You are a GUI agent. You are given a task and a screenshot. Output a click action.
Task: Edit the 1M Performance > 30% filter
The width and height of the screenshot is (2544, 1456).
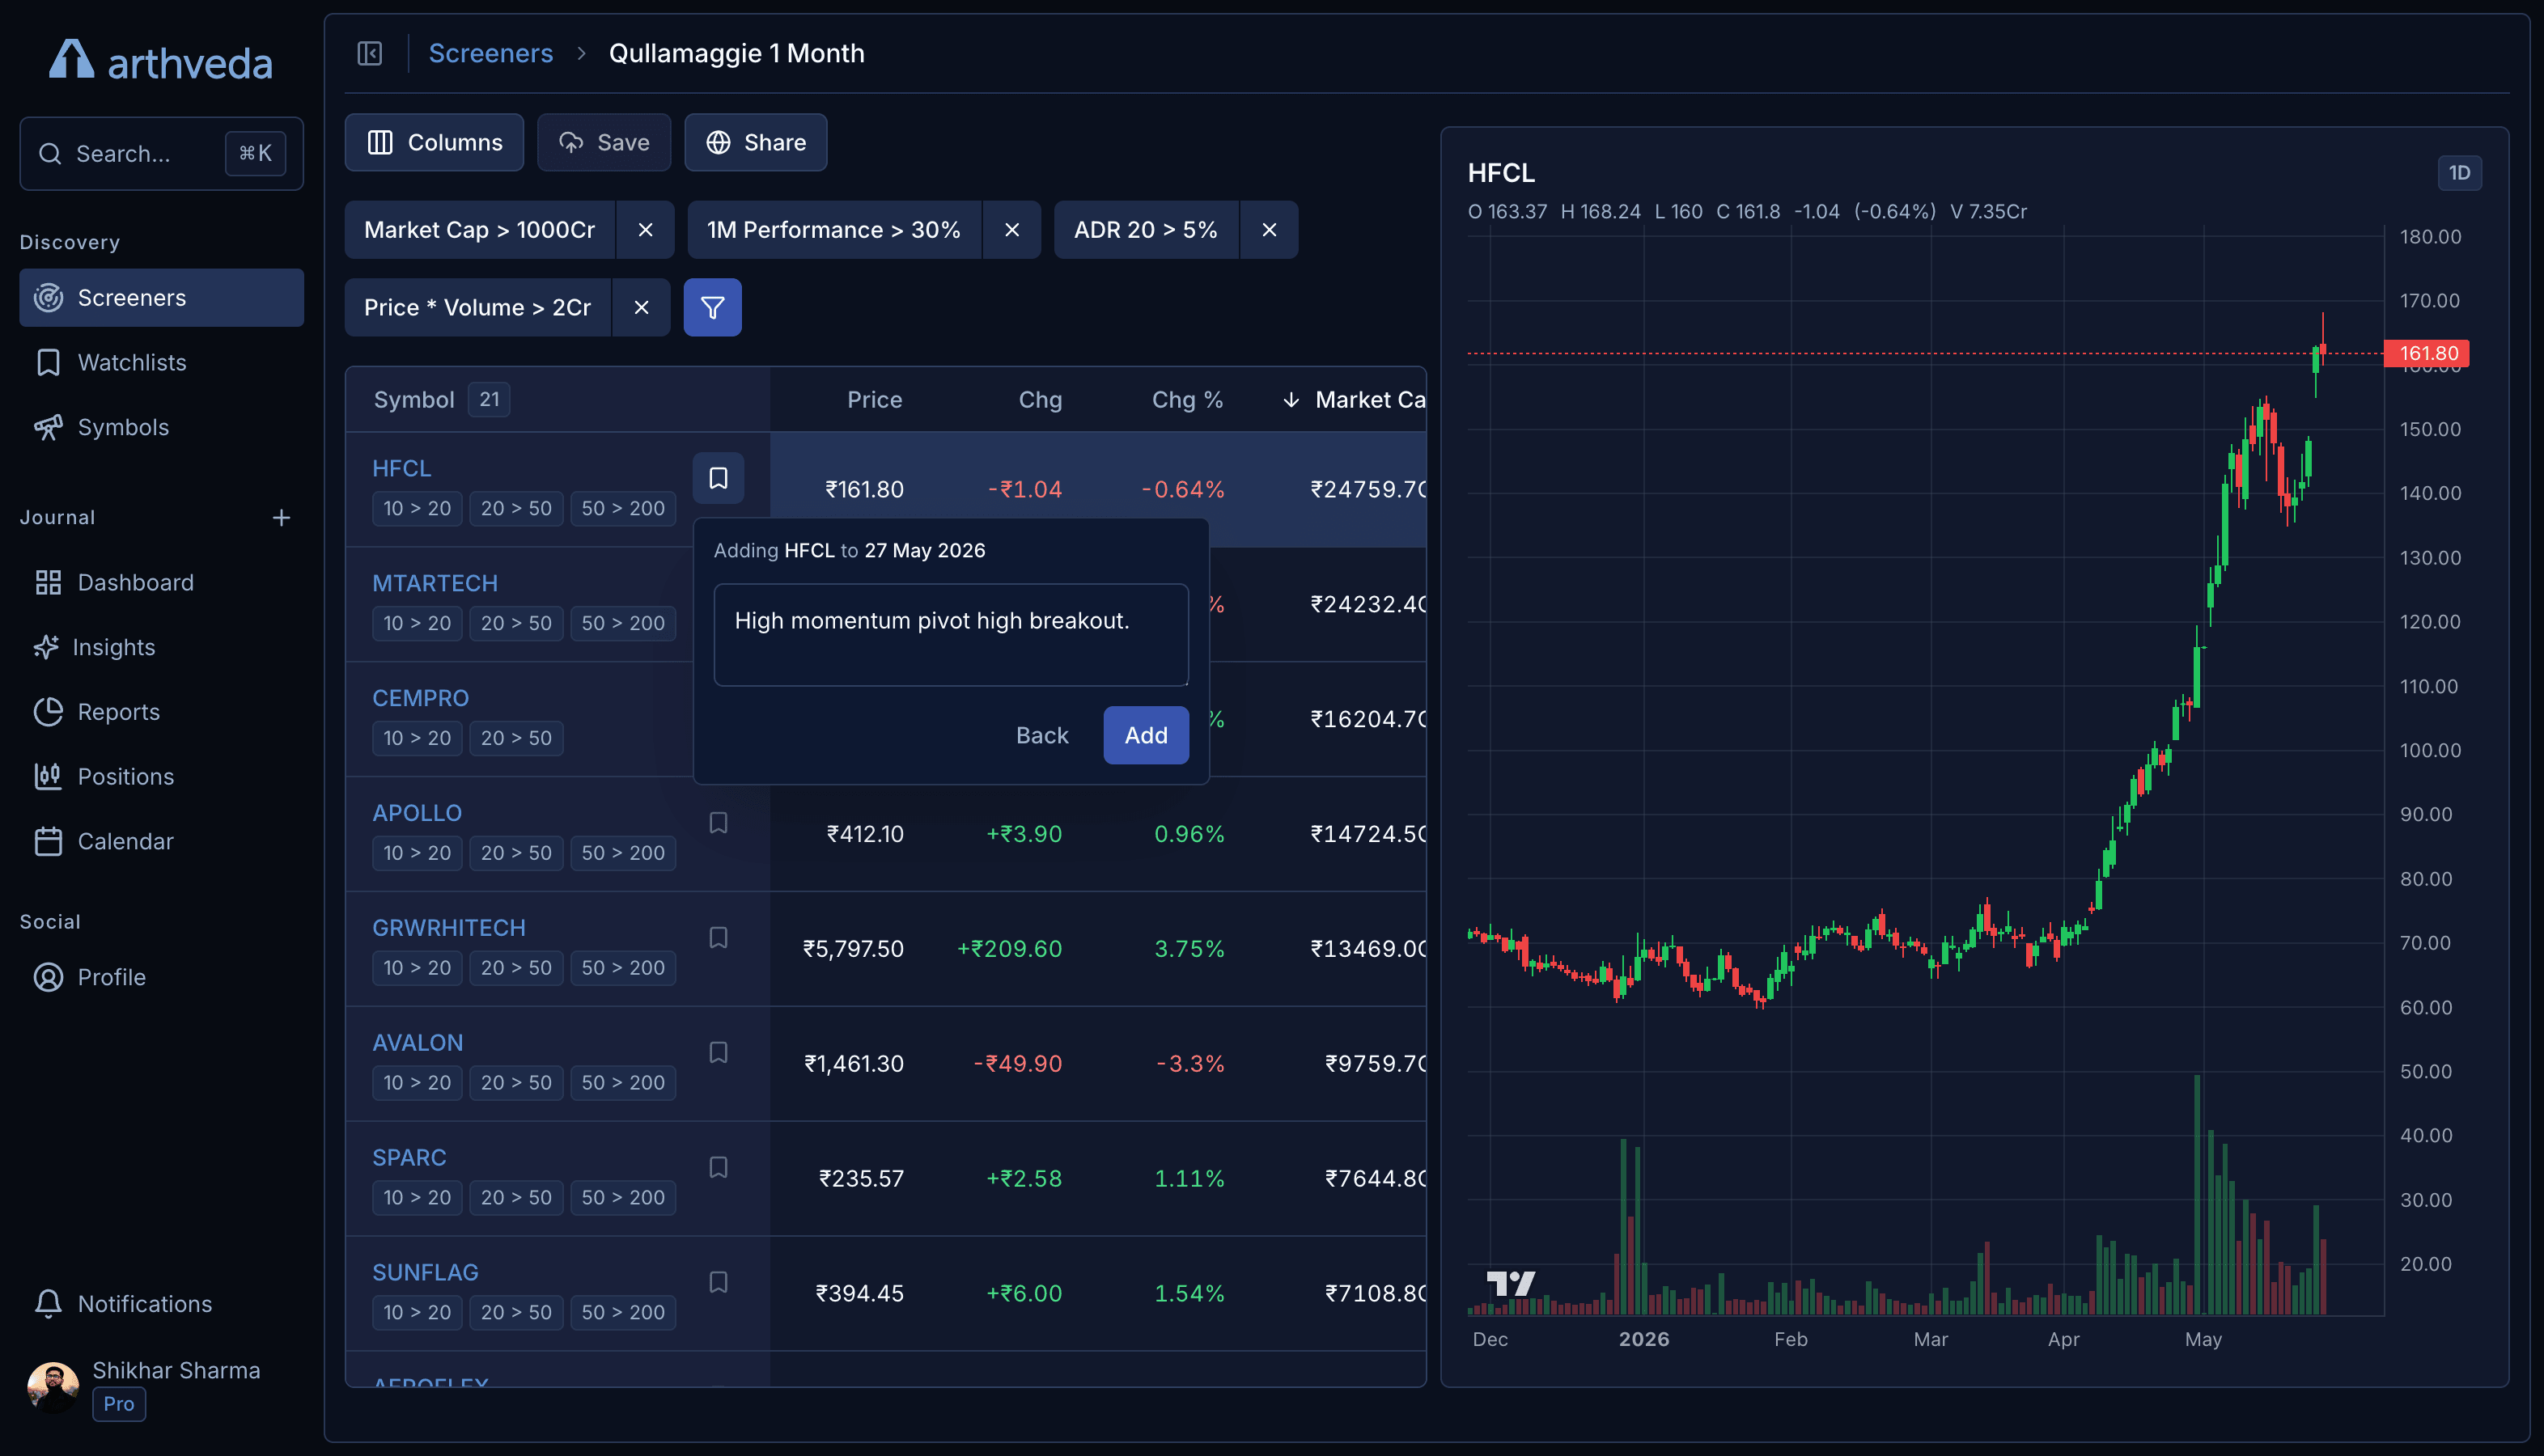click(x=834, y=230)
